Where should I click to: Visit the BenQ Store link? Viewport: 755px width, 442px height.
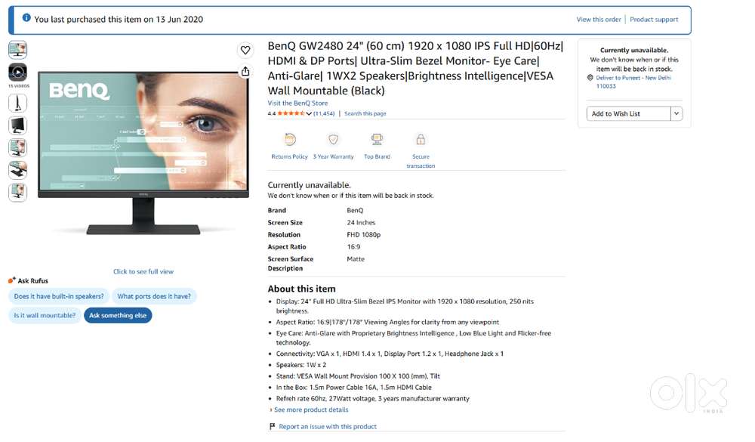[297, 104]
